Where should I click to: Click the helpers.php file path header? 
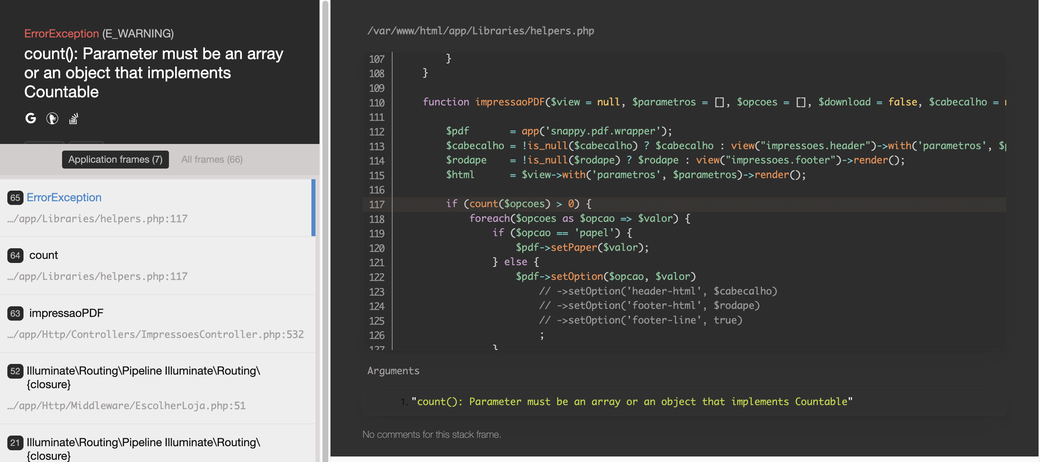pyautogui.click(x=480, y=31)
